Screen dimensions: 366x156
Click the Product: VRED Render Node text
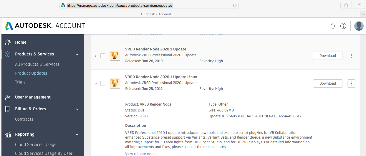coord(148,104)
